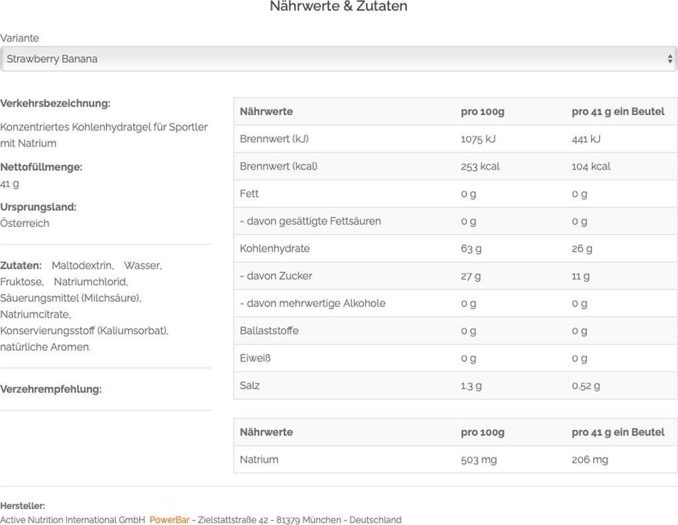Click the Variante field label

pos(19,38)
